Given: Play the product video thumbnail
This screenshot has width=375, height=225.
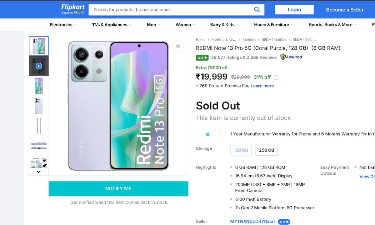Looking at the screenshot, I should point(39,66).
